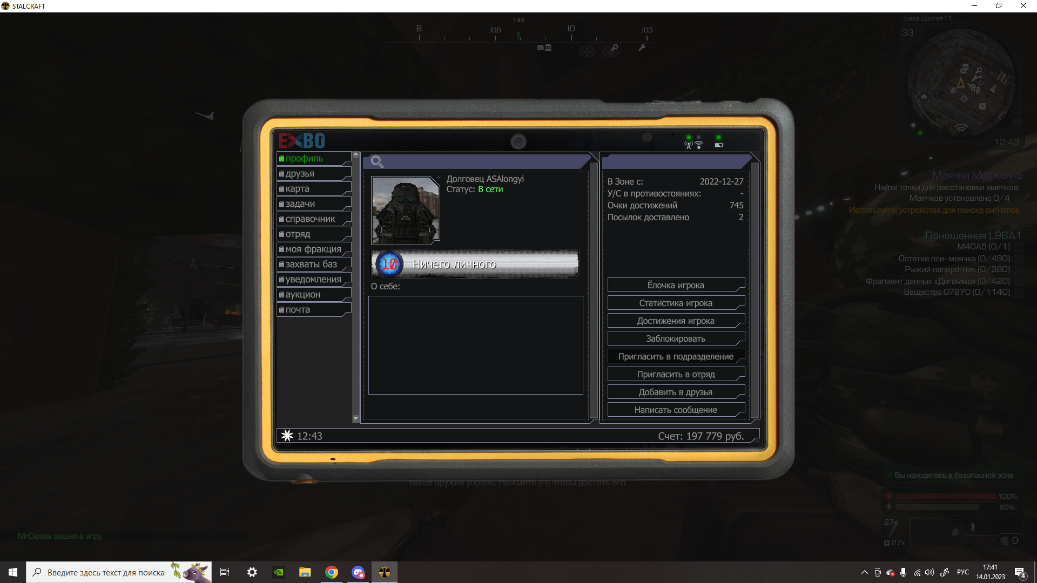Click the pen workspace tray icon

coord(945,572)
